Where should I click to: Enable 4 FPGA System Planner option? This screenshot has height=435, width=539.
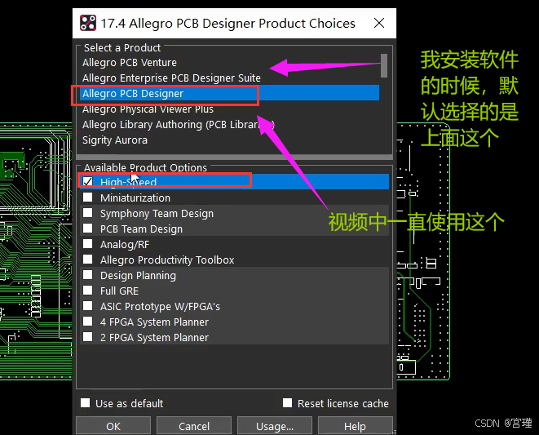click(87, 321)
